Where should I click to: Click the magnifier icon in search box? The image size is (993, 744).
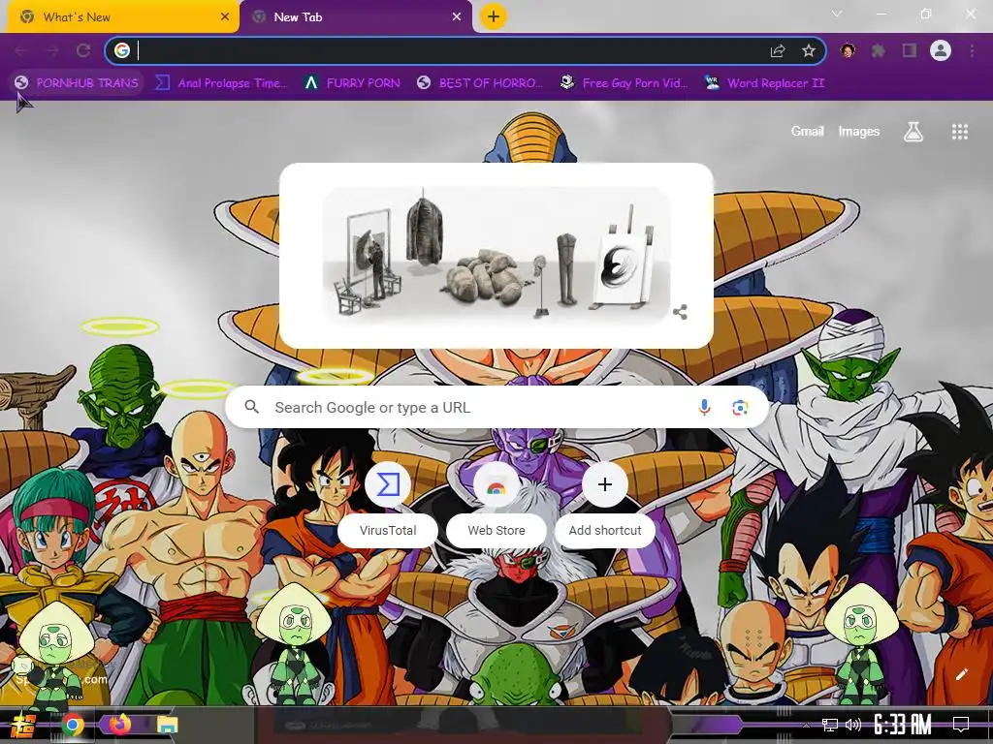(252, 407)
